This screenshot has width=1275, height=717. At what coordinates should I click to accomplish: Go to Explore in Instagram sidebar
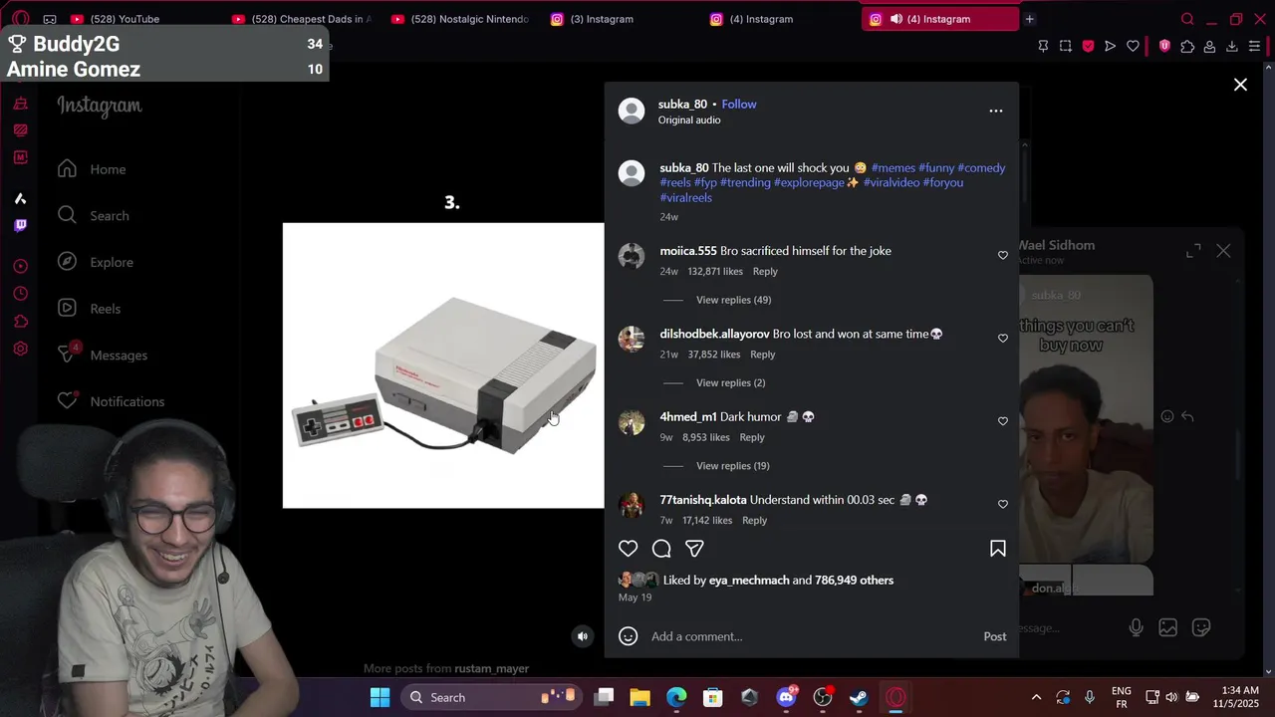[x=95, y=262]
